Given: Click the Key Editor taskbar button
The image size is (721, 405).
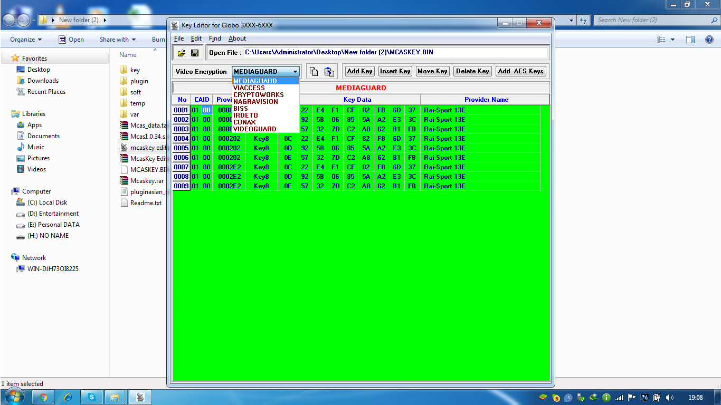Looking at the screenshot, I should point(140,397).
